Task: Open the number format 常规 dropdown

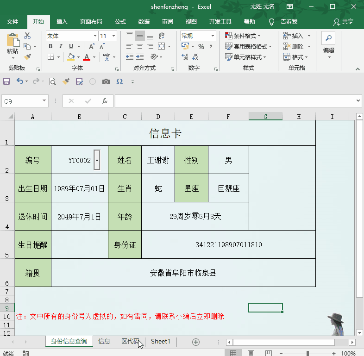Action: point(213,36)
